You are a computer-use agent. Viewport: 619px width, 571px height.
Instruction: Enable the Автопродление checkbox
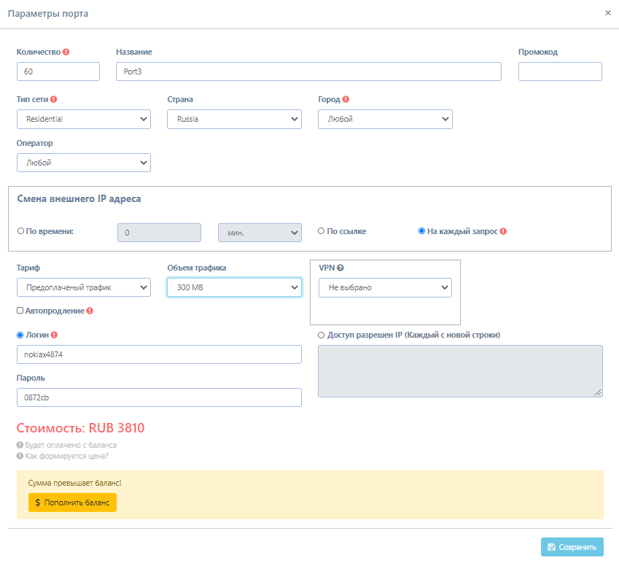(20, 311)
